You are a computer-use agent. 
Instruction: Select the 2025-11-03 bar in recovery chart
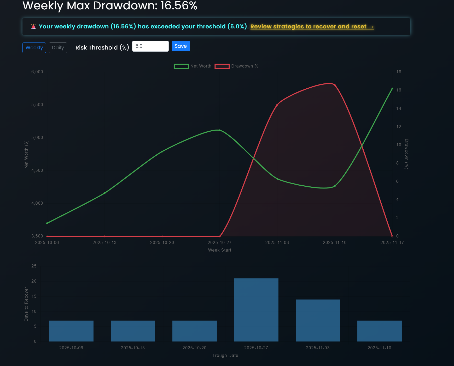point(318,320)
